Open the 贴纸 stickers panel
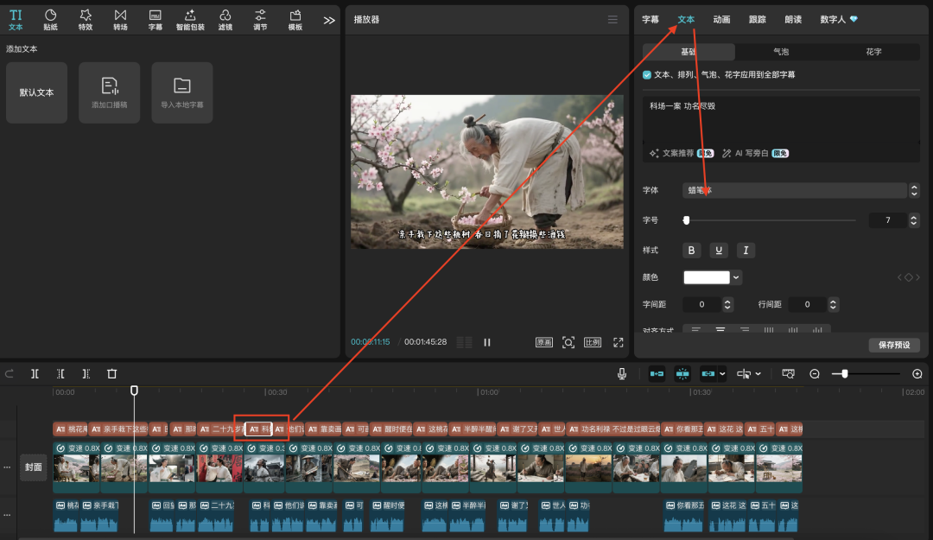 click(x=50, y=19)
